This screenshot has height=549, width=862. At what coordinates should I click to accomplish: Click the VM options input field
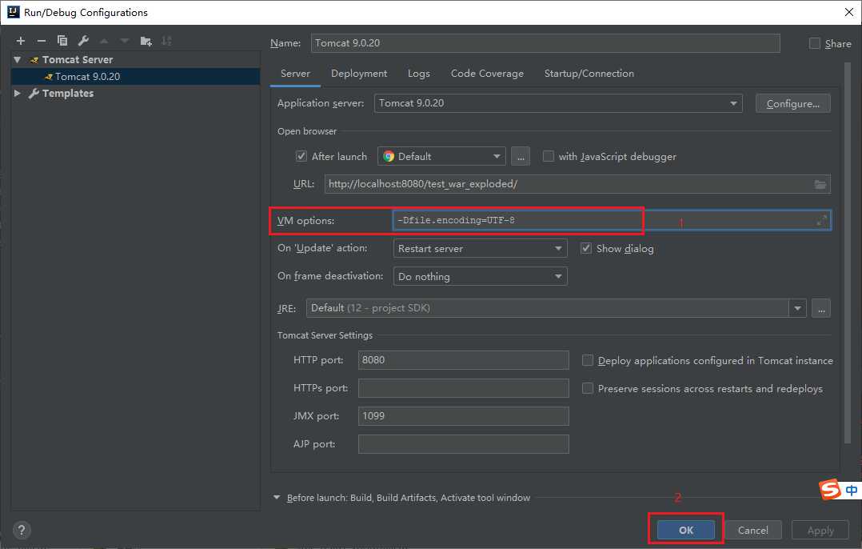coord(611,221)
